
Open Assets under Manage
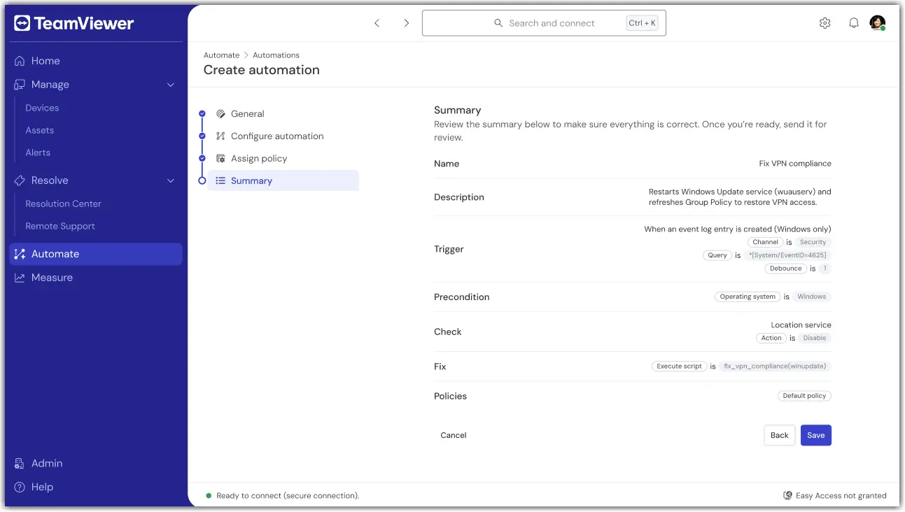point(39,130)
